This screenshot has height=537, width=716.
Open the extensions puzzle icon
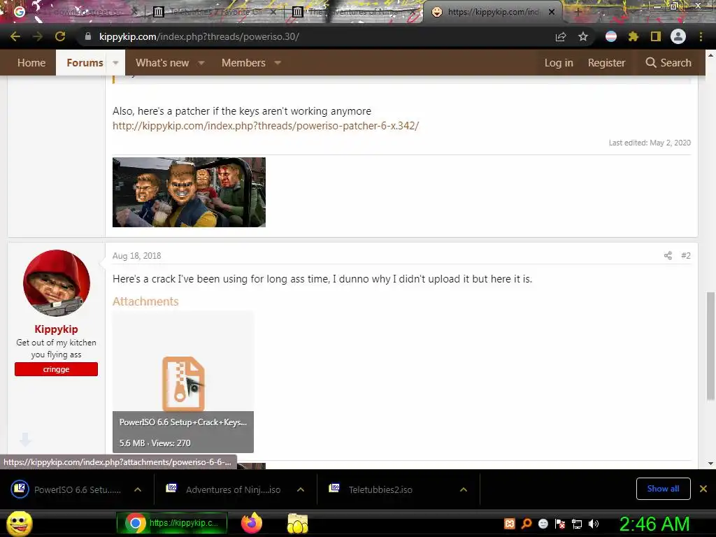[633, 36]
